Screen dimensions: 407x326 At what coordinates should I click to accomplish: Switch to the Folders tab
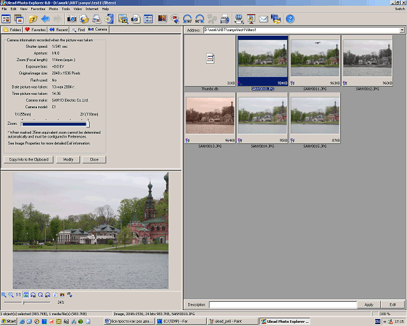tap(12, 30)
